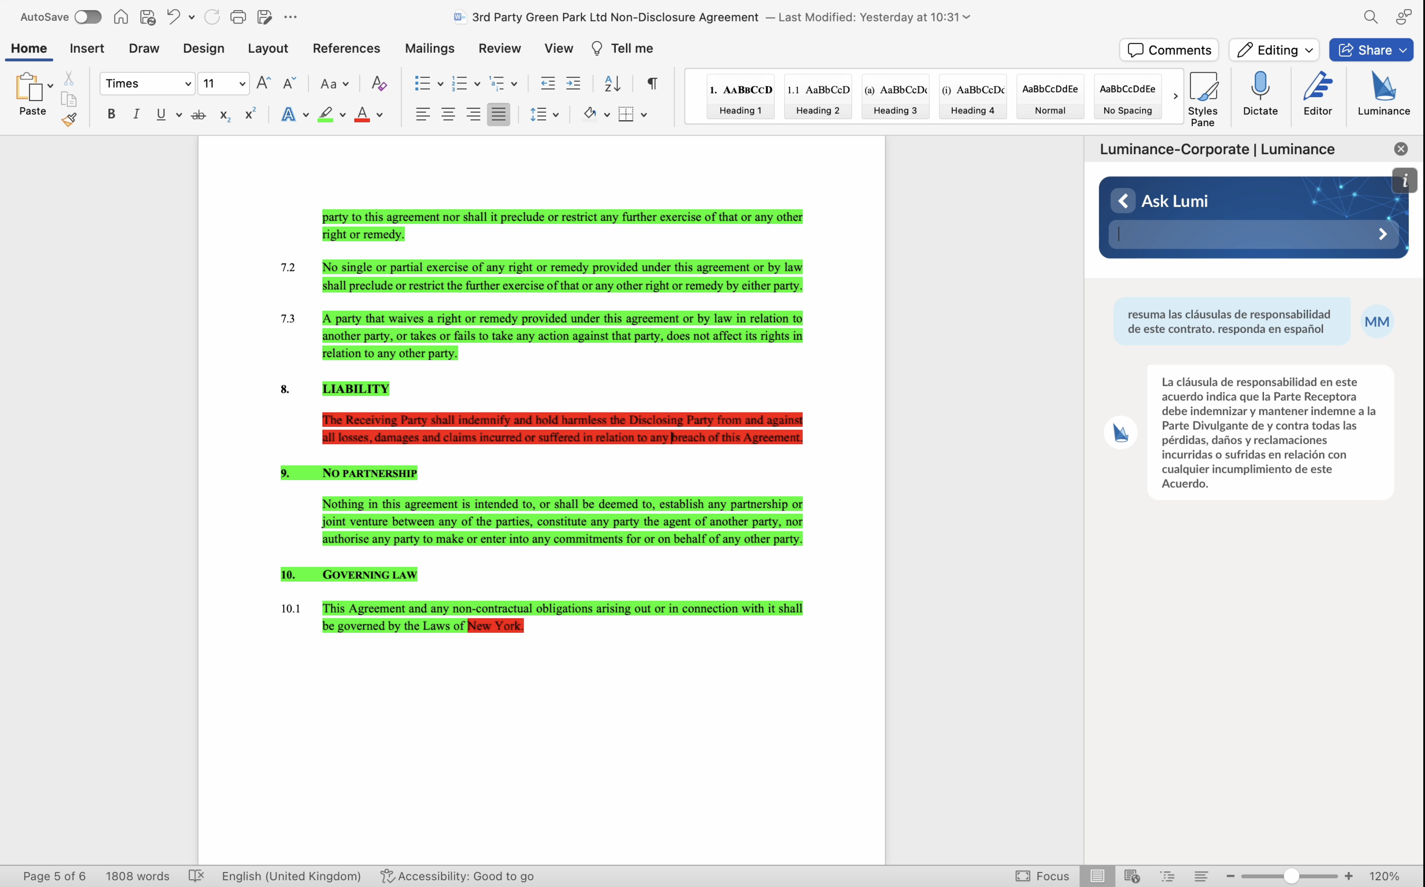Cut selection with scissors icon
Image resolution: width=1425 pixels, height=887 pixels.
pos(69,79)
